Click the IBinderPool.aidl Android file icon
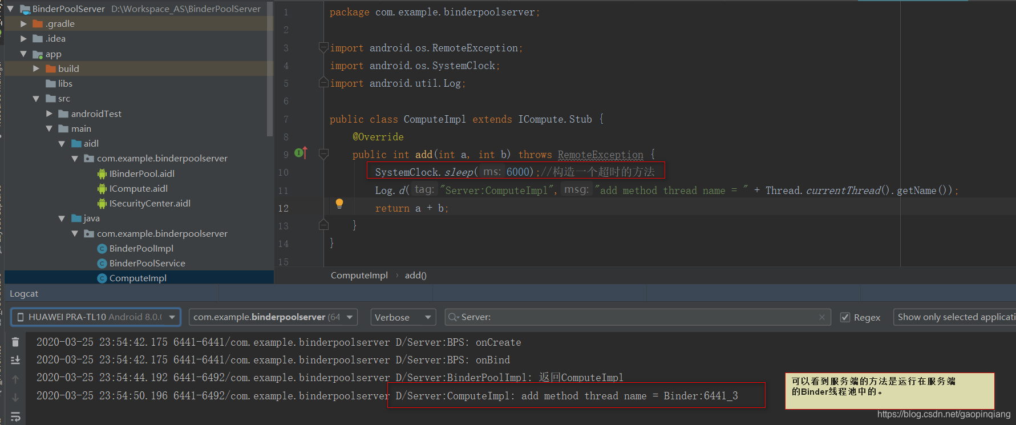This screenshot has width=1016, height=425. [x=102, y=174]
